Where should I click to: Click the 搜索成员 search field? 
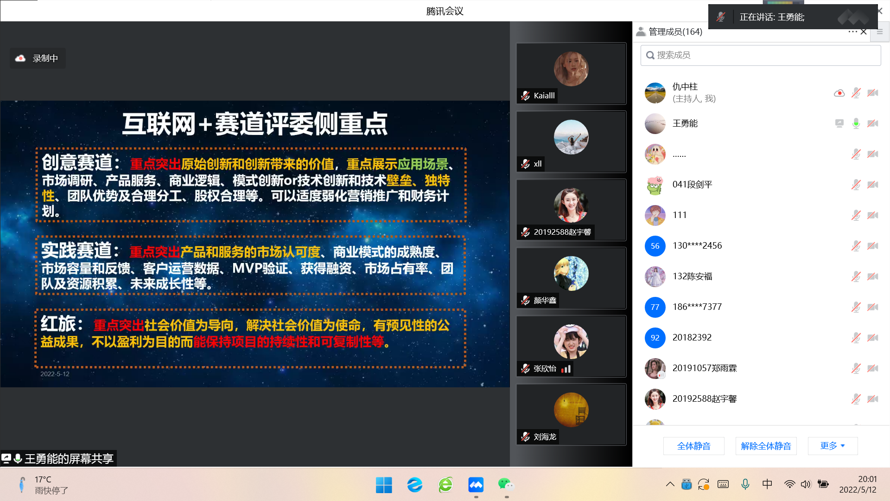pyautogui.click(x=760, y=55)
